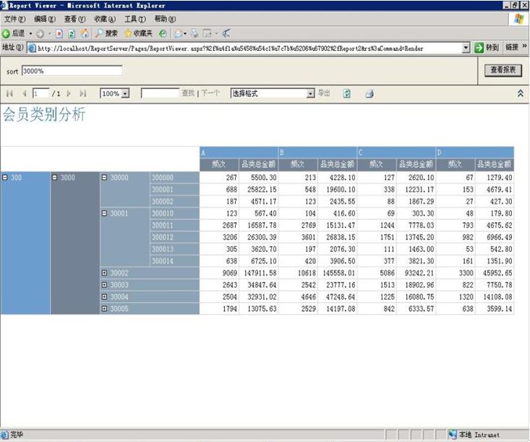Screen dimensions: 530x442
Task: Click the 导出 export link
Action: 324,93
